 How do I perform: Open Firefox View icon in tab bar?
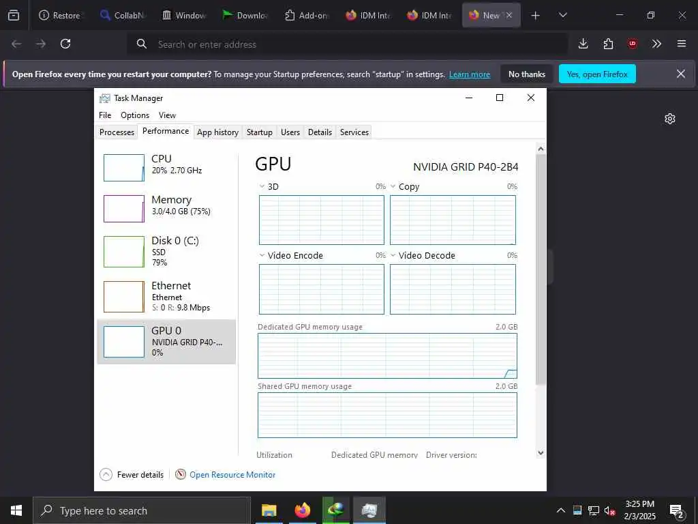pos(14,15)
